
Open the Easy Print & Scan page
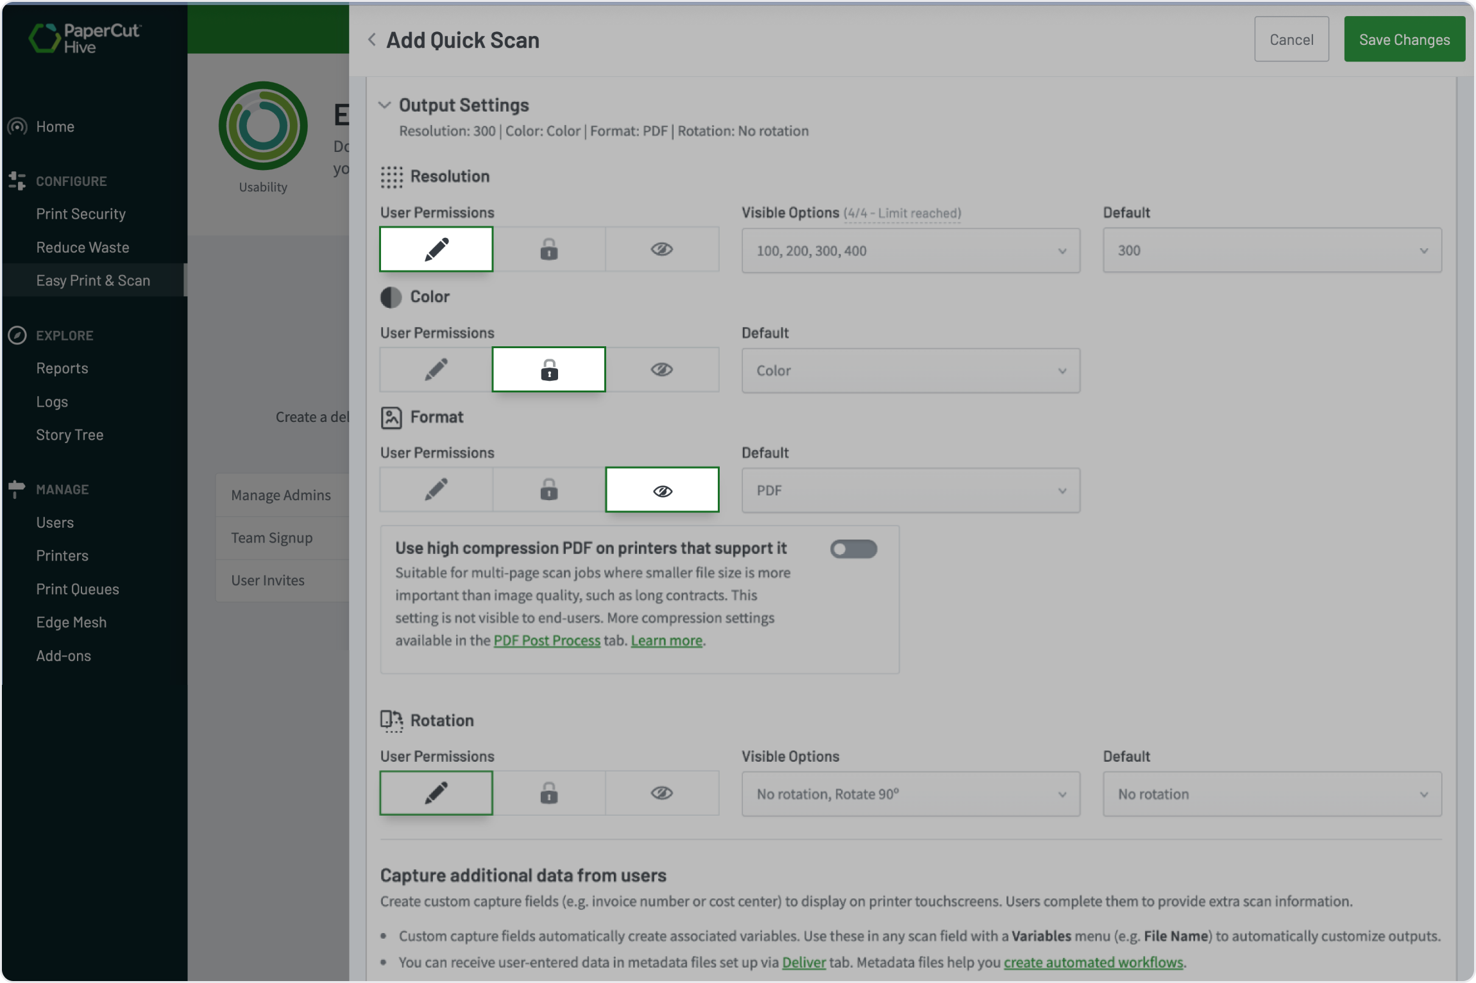tap(93, 280)
